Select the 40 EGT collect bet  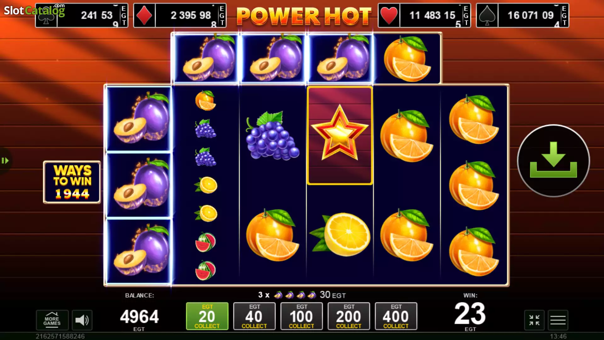tap(254, 316)
